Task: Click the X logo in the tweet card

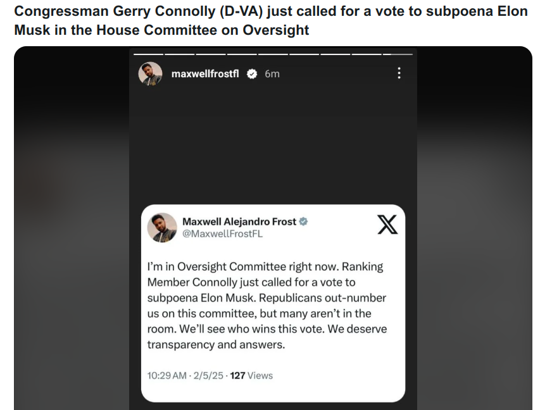Action: coord(387,225)
